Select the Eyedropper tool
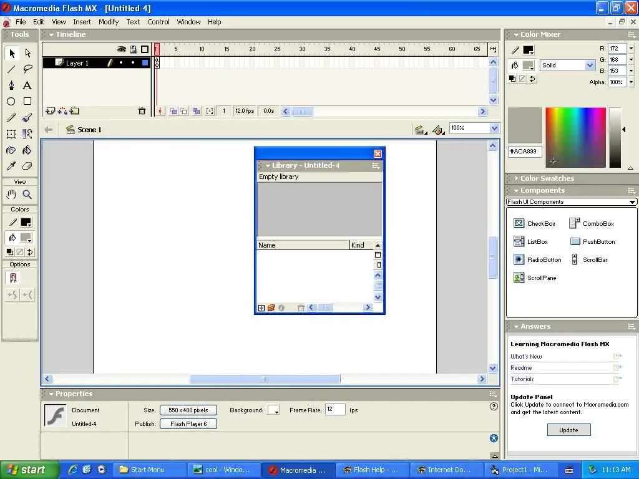Screen dimensions: 639x479 coord(11,166)
